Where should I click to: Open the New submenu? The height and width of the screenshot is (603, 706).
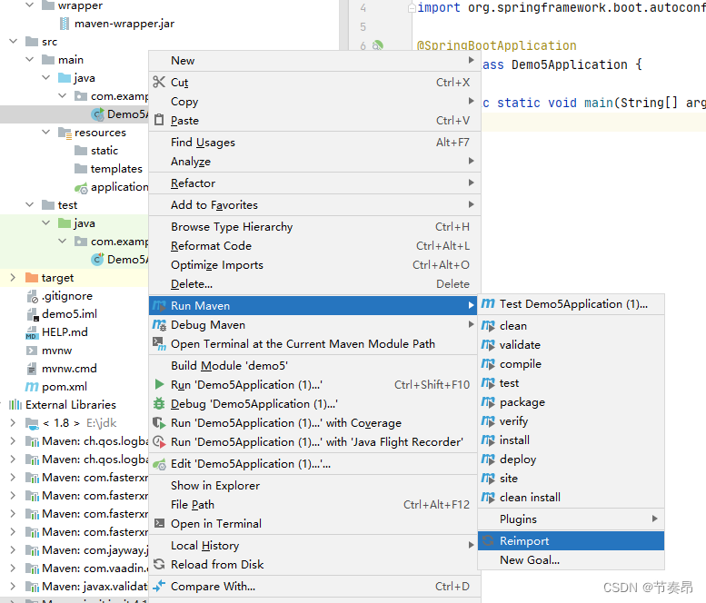(x=314, y=60)
